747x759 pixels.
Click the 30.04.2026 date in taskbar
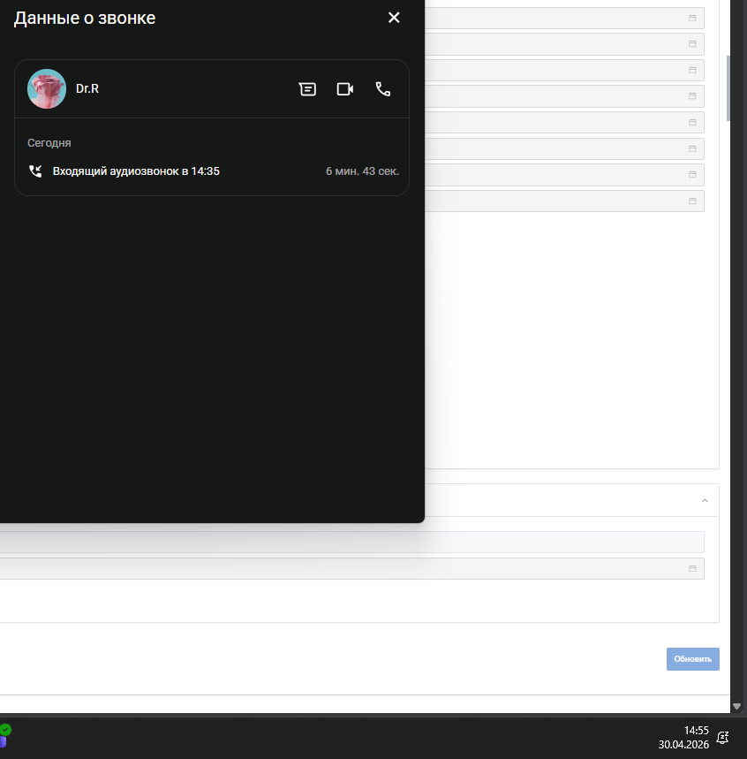683,745
